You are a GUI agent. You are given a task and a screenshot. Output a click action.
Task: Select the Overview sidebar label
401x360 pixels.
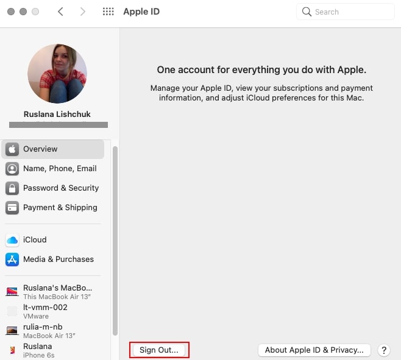[x=40, y=149]
